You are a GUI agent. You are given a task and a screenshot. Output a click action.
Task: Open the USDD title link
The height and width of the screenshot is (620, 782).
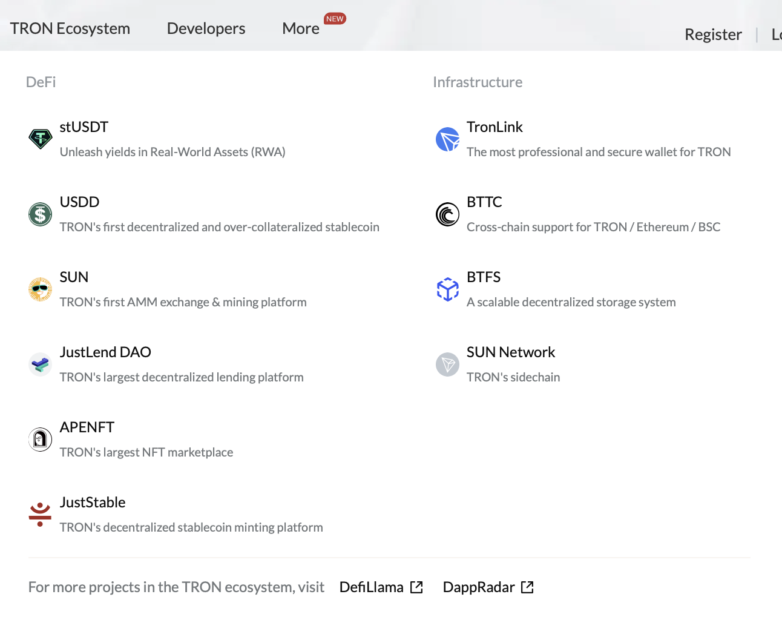click(79, 202)
